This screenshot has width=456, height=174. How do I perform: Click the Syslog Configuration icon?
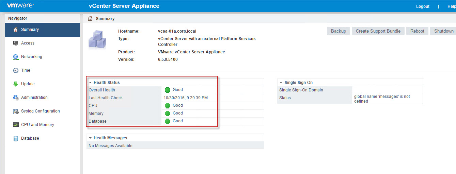15,111
